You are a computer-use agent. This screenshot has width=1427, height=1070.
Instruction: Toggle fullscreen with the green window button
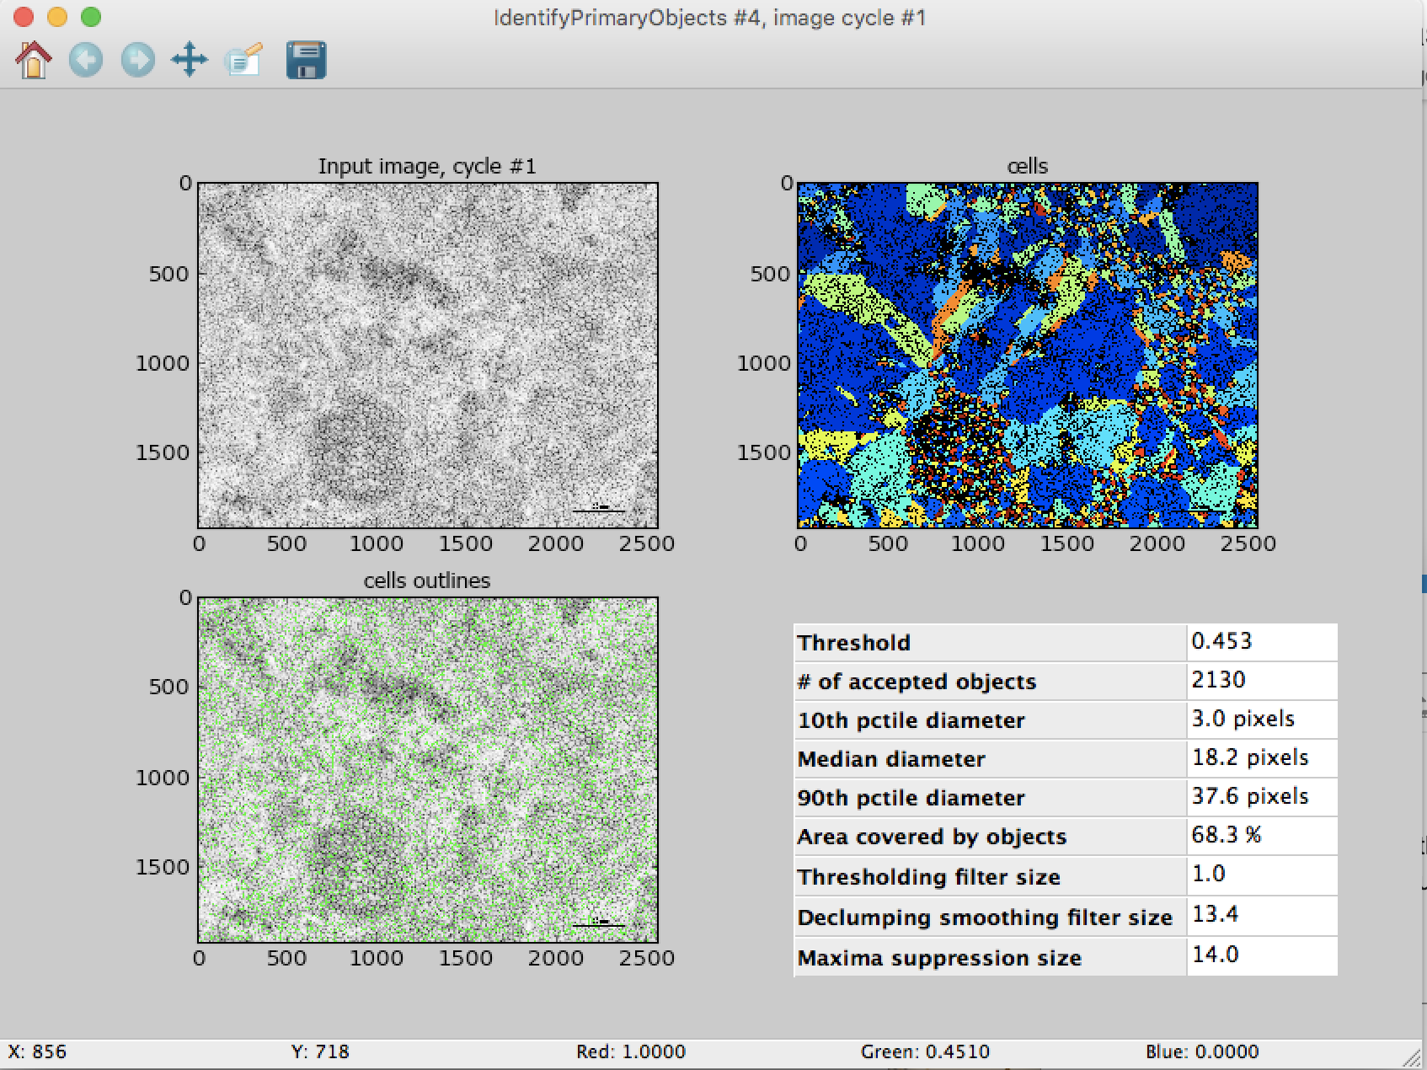[x=89, y=16]
